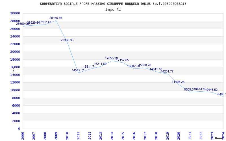This screenshot has width=226, height=141.
Task: Select the x-axis year 2016
Action: (134, 135)
